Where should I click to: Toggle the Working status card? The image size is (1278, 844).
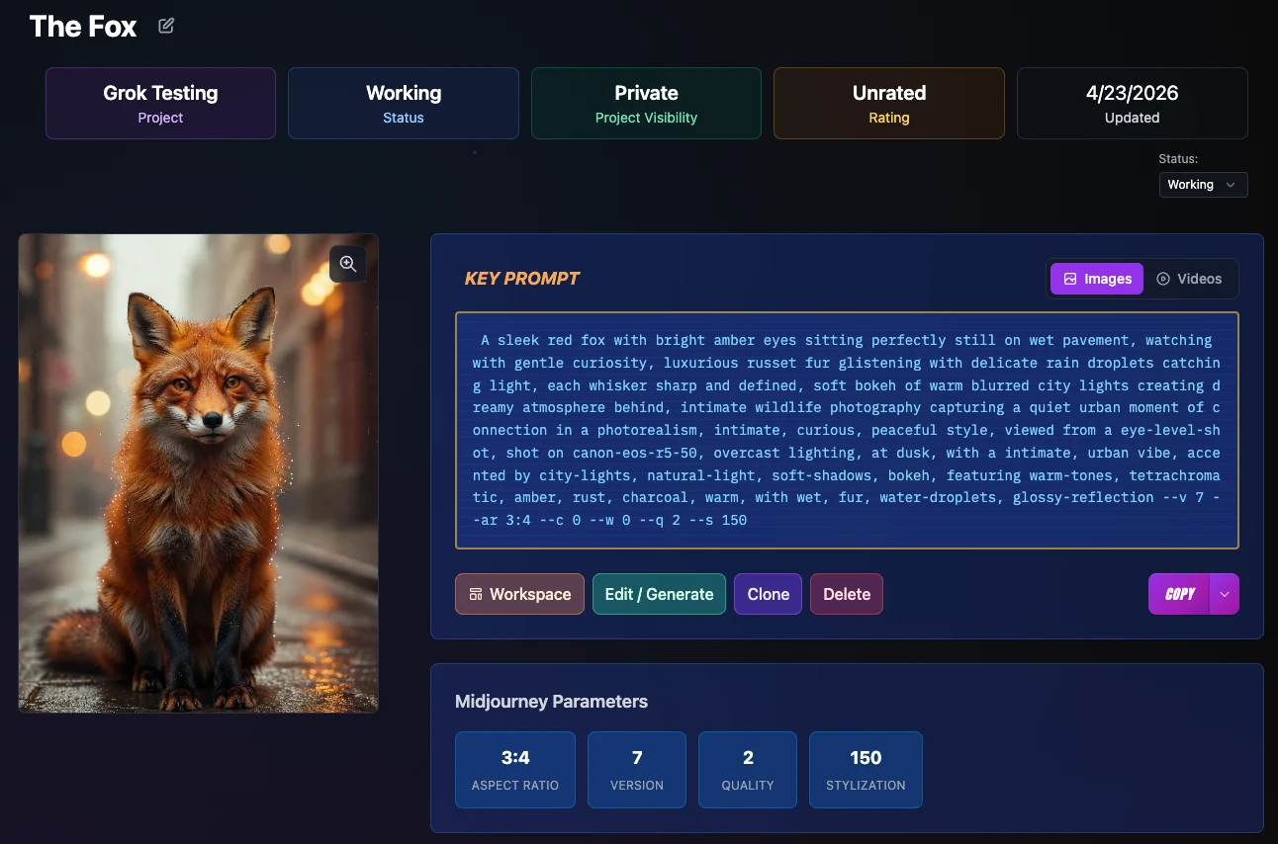403,103
